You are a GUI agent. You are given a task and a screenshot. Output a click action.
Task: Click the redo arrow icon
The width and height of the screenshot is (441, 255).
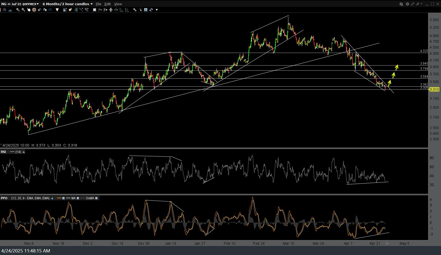(45, 10)
